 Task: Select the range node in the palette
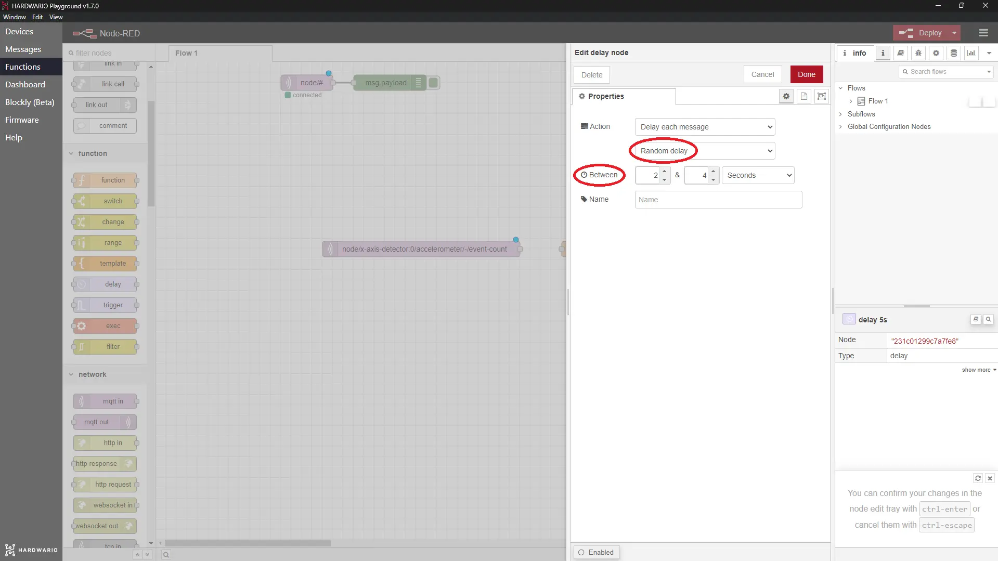point(106,243)
